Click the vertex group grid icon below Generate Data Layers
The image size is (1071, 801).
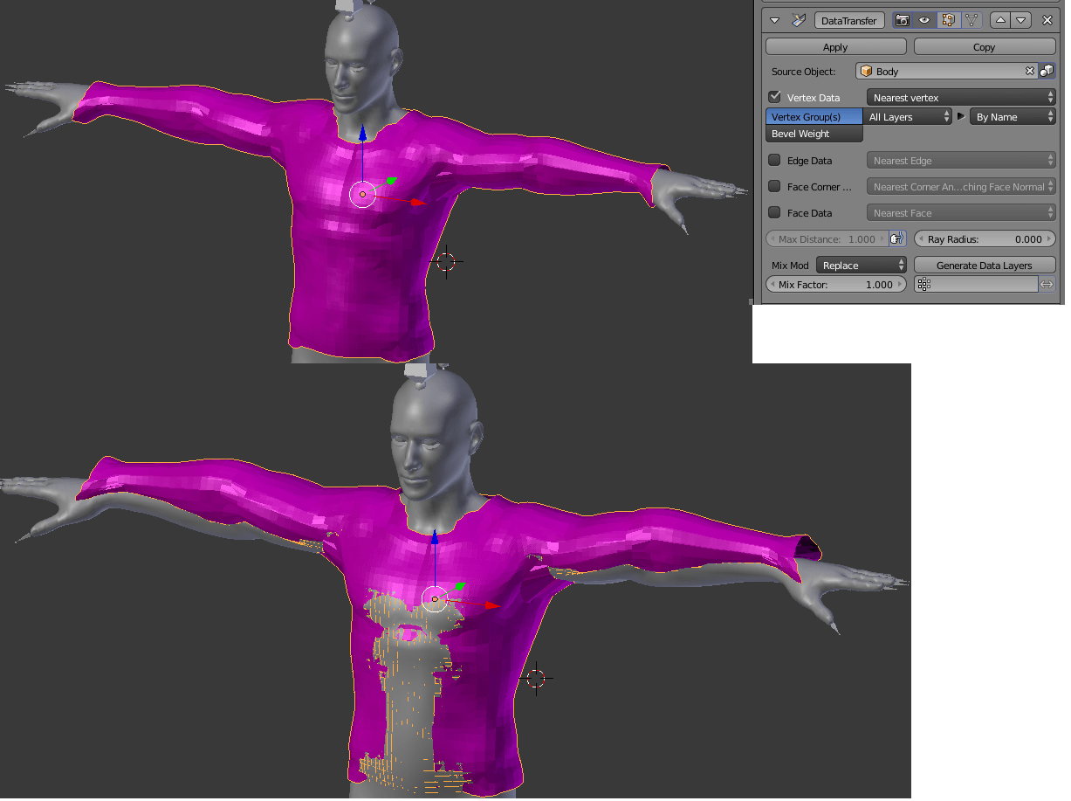pyautogui.click(x=923, y=284)
